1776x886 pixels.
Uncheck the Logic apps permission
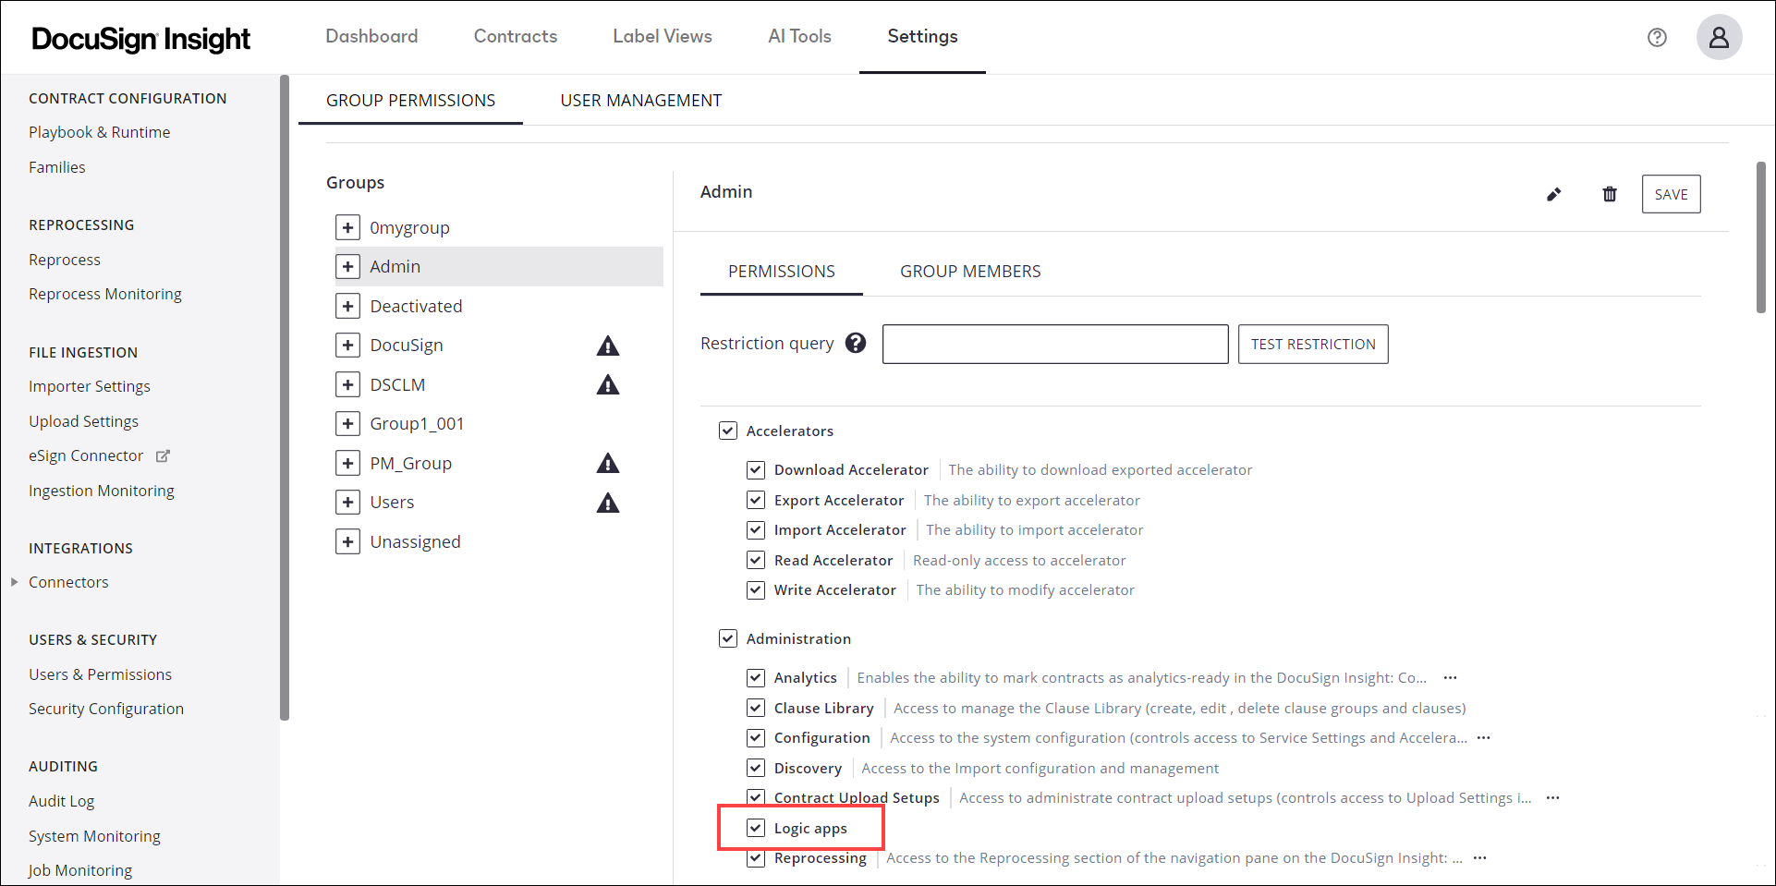pyautogui.click(x=756, y=828)
